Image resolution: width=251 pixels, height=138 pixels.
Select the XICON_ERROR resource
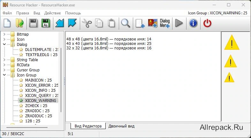click(42, 85)
